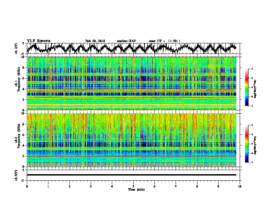Click time axis tick label "4"

tap(112, 186)
